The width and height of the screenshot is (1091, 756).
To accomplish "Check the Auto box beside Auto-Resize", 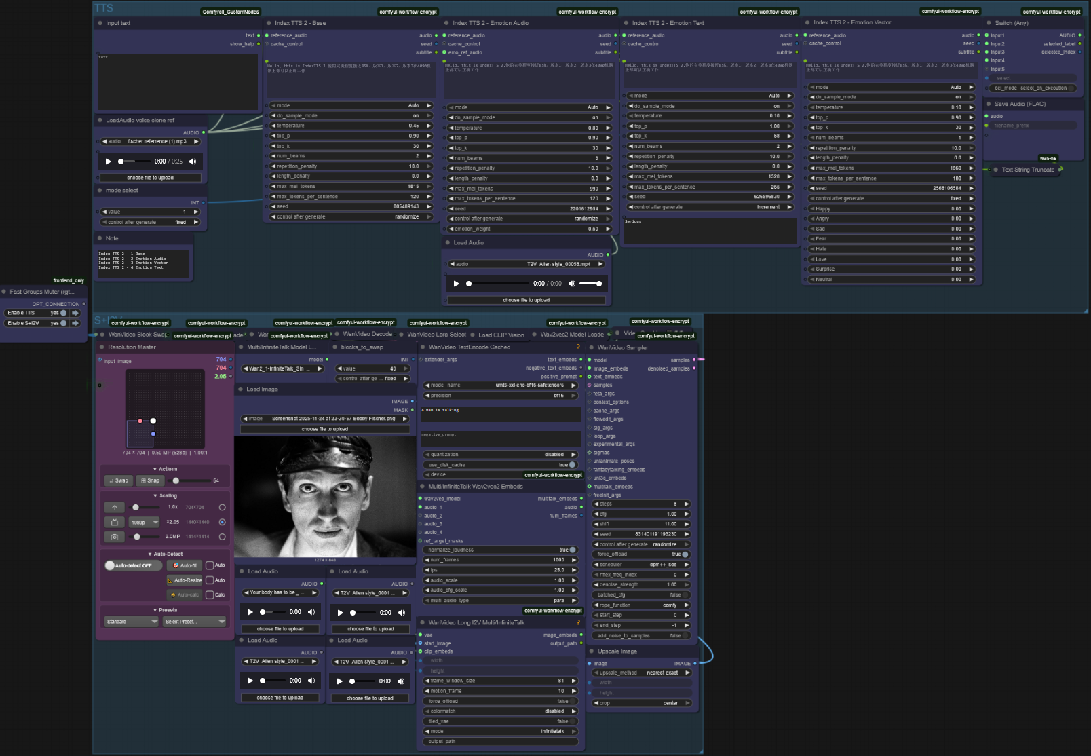I will [210, 580].
